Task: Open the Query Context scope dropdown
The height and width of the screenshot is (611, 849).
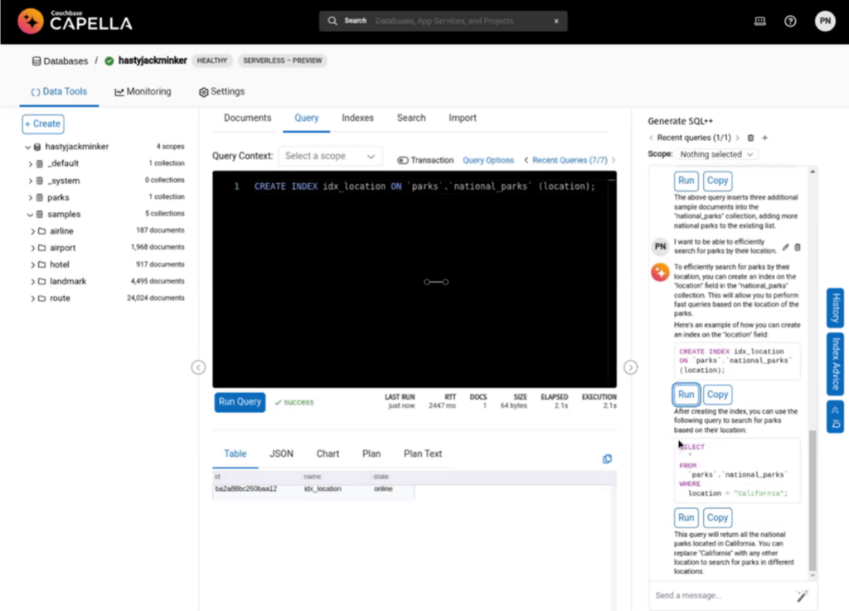Action: pyautogui.click(x=330, y=157)
